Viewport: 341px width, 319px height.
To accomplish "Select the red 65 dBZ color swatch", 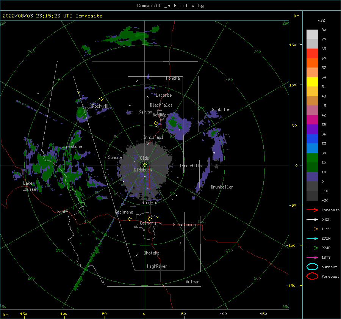I will pyautogui.click(x=312, y=53).
